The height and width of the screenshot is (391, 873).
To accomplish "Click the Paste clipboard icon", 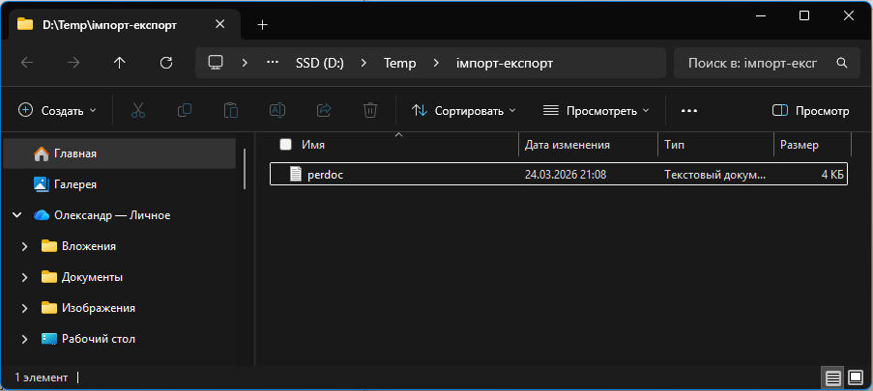I will (231, 111).
